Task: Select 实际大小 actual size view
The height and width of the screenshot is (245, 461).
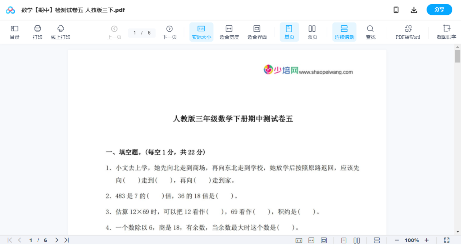Action: [x=201, y=32]
